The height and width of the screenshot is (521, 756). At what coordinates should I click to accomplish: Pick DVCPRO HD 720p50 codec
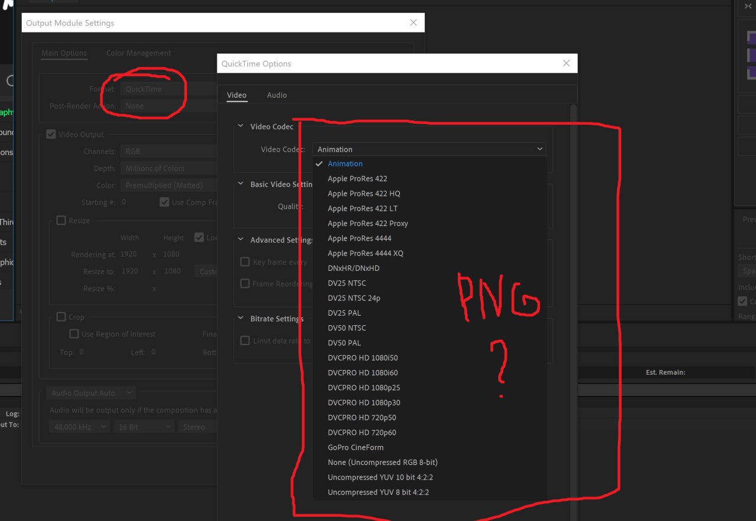click(x=429, y=418)
